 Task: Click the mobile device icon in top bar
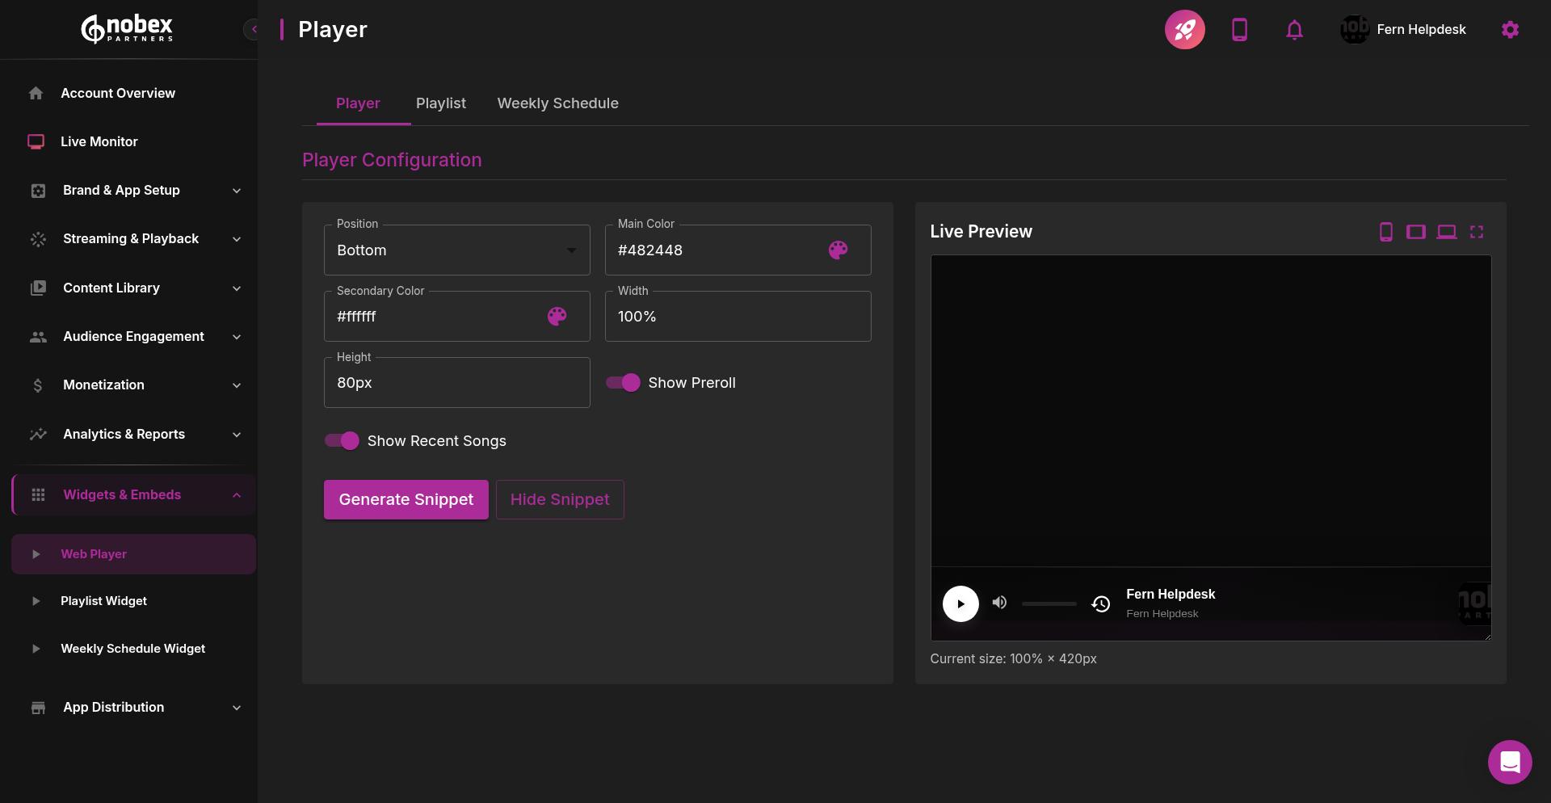point(1239,29)
